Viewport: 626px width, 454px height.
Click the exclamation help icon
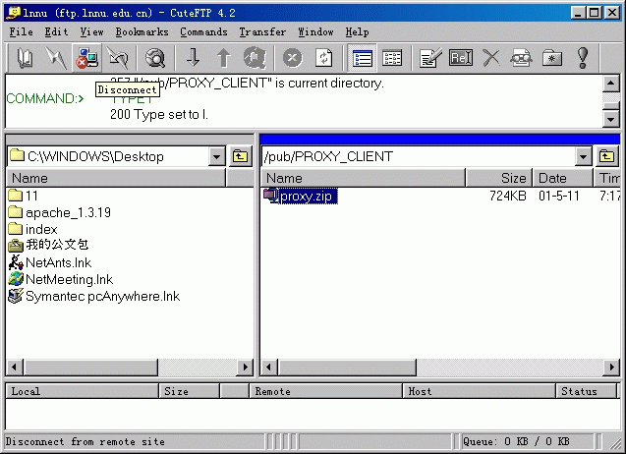point(583,58)
